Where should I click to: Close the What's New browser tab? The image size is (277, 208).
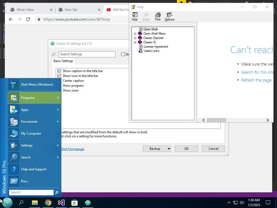click(x=51, y=10)
